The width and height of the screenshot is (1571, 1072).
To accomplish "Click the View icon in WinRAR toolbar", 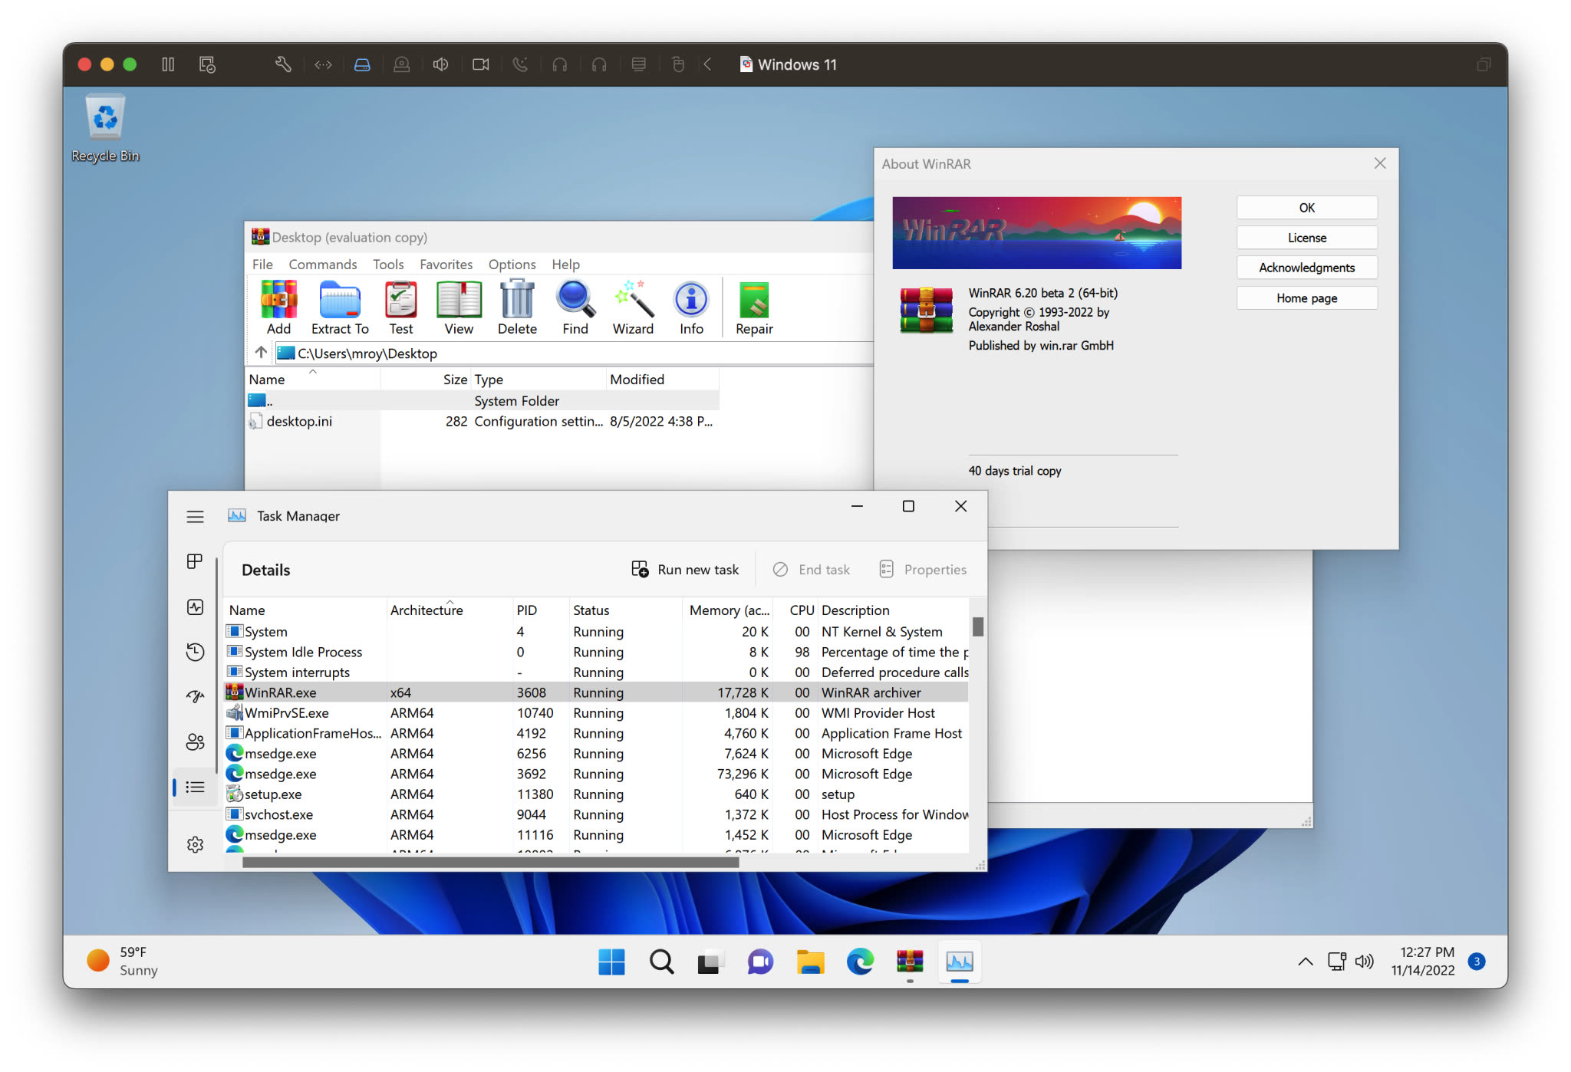I will (x=459, y=307).
